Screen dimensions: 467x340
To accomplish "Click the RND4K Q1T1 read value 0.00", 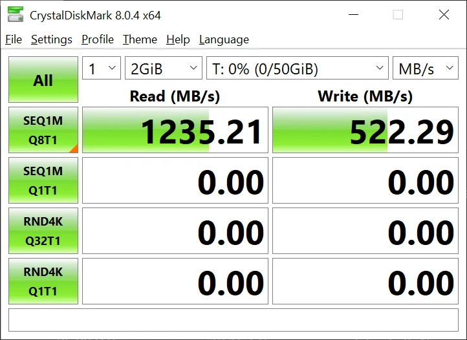I will point(175,281).
